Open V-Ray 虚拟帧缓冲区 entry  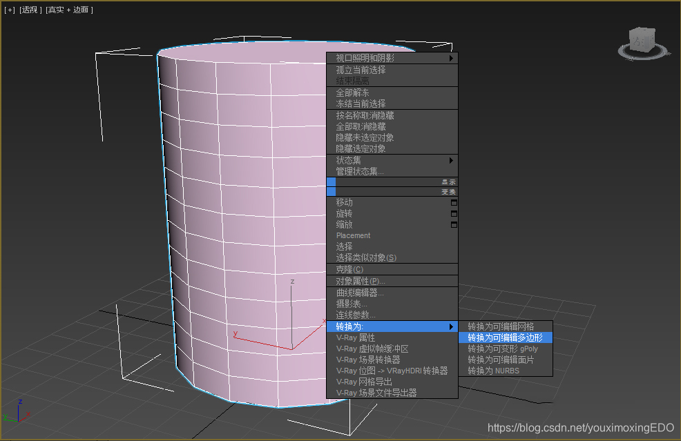tap(392, 349)
